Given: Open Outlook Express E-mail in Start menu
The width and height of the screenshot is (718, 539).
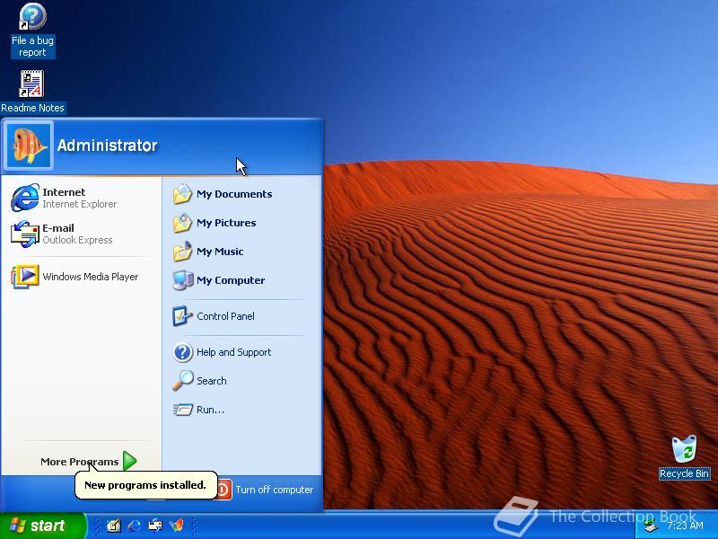Looking at the screenshot, I should [x=82, y=234].
